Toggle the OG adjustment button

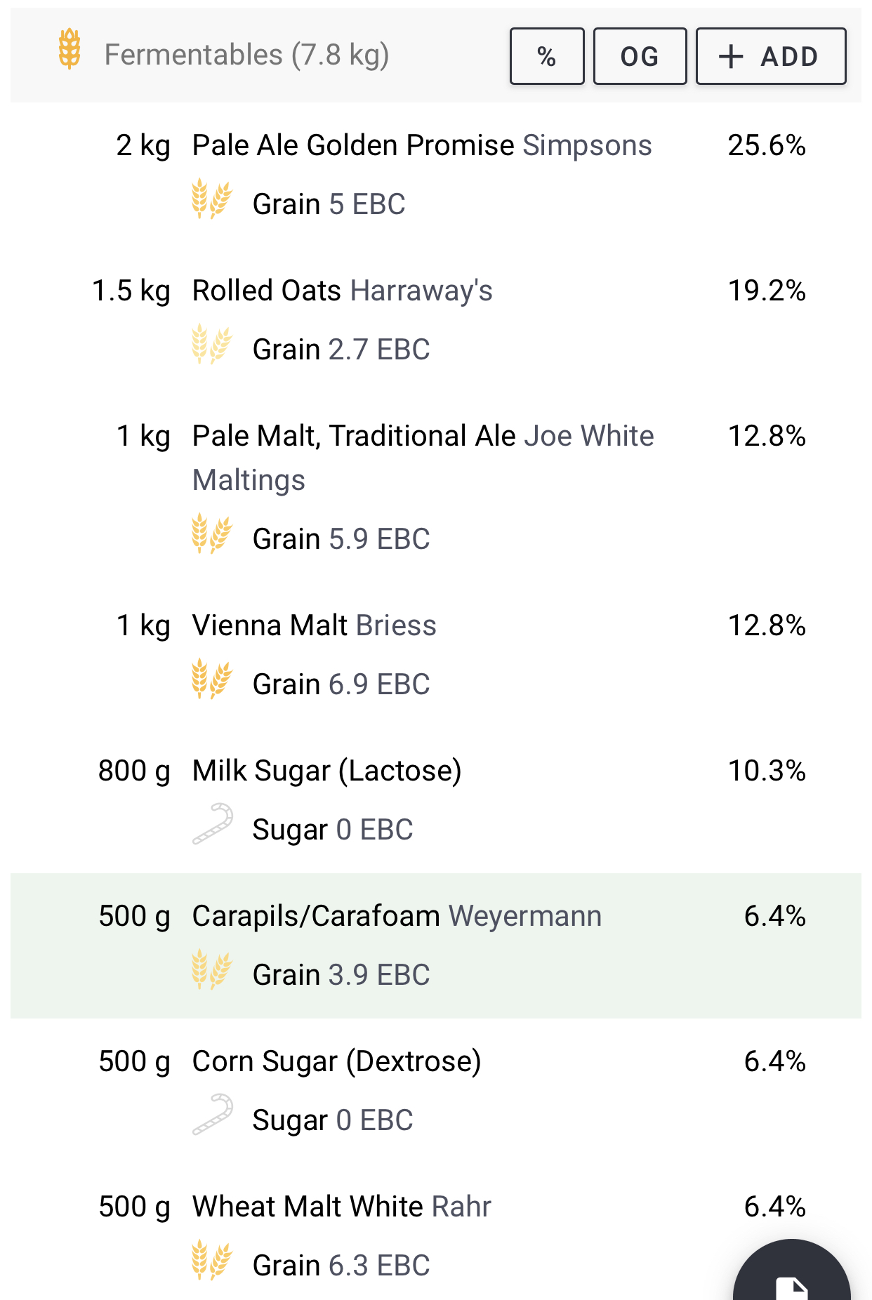click(640, 56)
